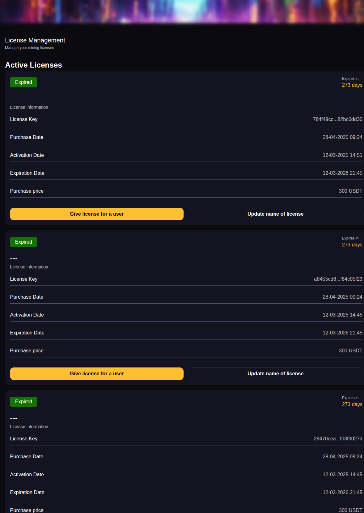Click Update name of license for key 784f49cc
The width and height of the screenshot is (364, 513).
pyautogui.click(x=275, y=214)
